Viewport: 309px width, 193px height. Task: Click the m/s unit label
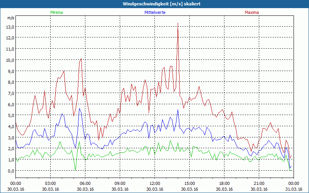click(x=11, y=18)
